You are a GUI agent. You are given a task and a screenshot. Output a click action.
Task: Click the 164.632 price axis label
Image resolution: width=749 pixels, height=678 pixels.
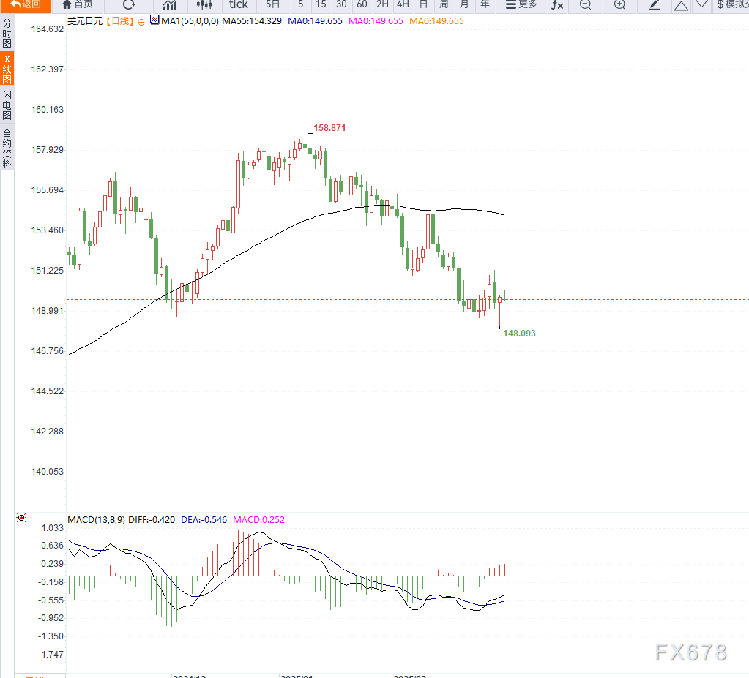click(x=48, y=29)
